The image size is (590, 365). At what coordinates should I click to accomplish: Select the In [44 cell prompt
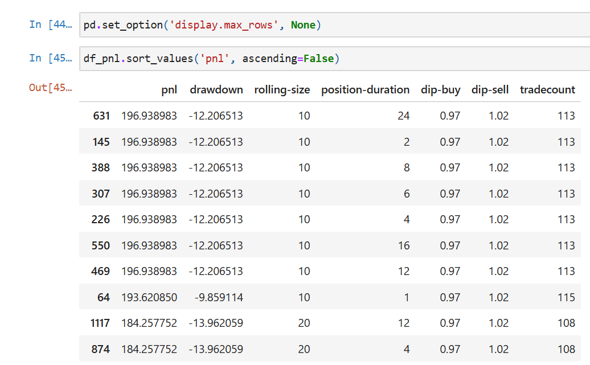click(x=51, y=25)
